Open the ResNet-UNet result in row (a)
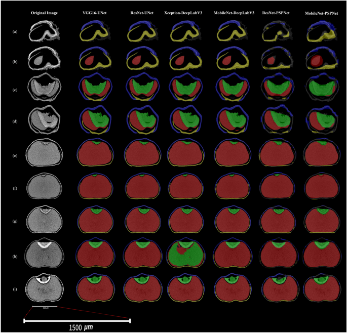This screenshot has width=347, height=333. (x=142, y=31)
